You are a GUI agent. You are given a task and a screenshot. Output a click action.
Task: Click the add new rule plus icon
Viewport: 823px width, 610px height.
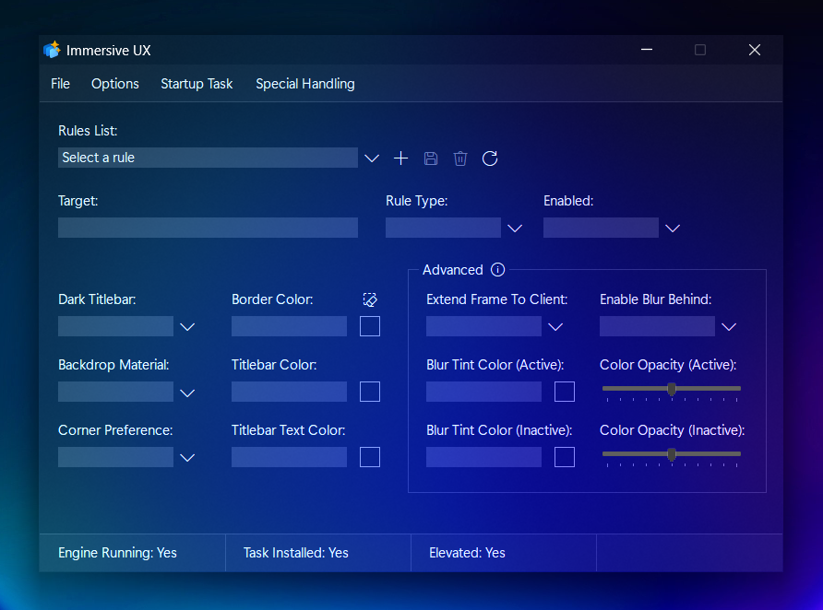pyautogui.click(x=400, y=158)
